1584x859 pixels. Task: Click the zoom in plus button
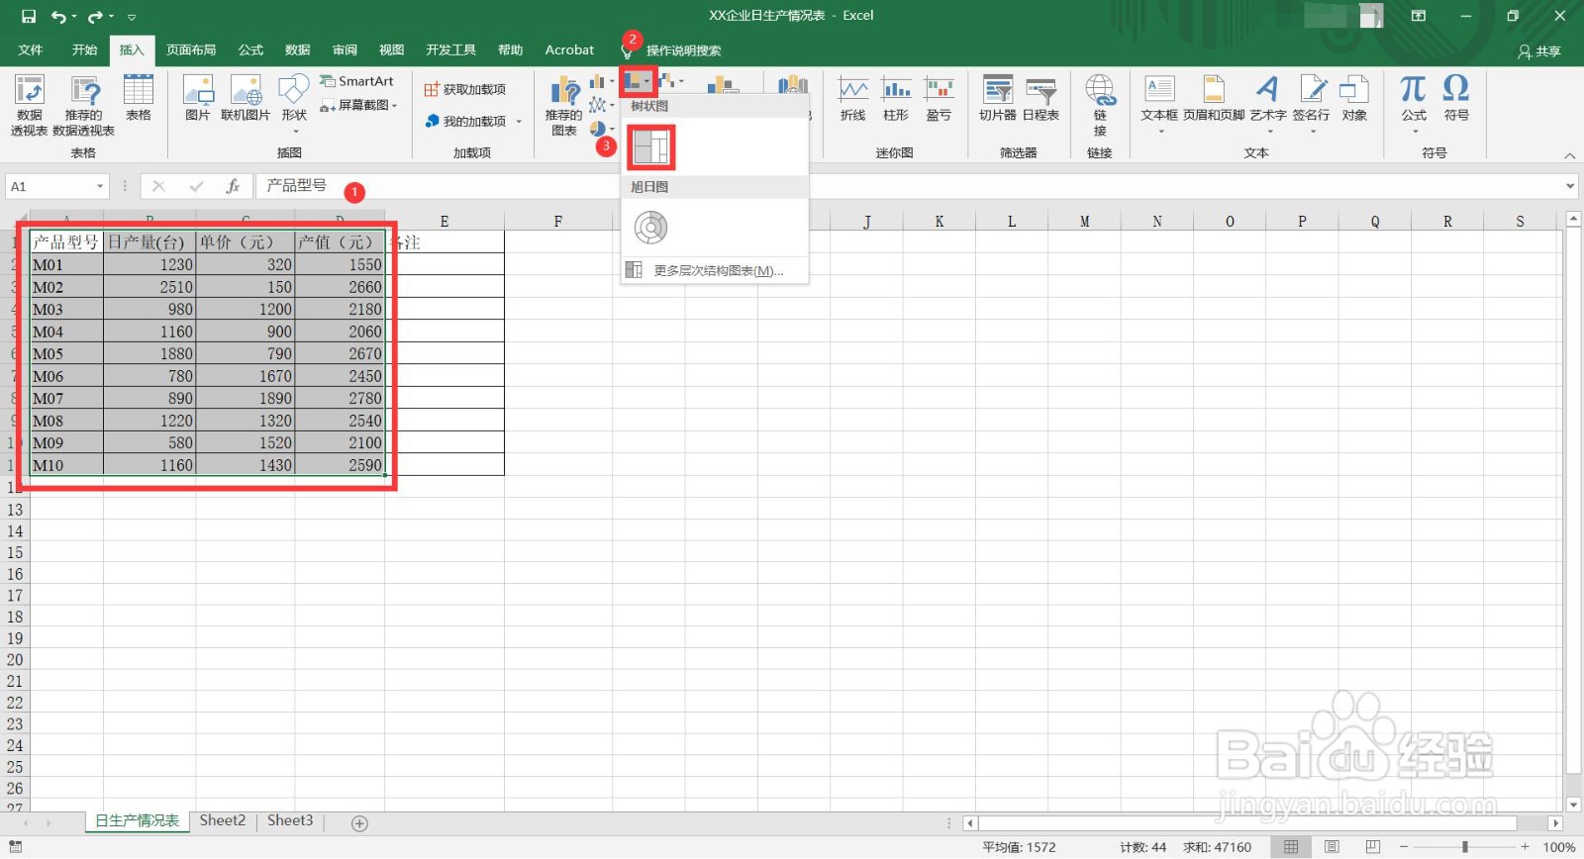(x=1526, y=847)
